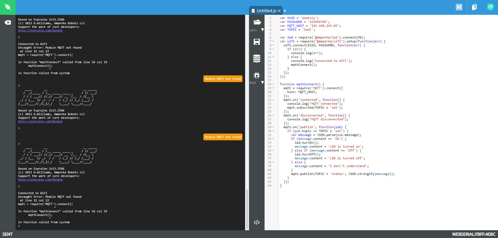Open help with the book question-mark icon
Viewport: 498px width, 238px height.
[474, 7]
